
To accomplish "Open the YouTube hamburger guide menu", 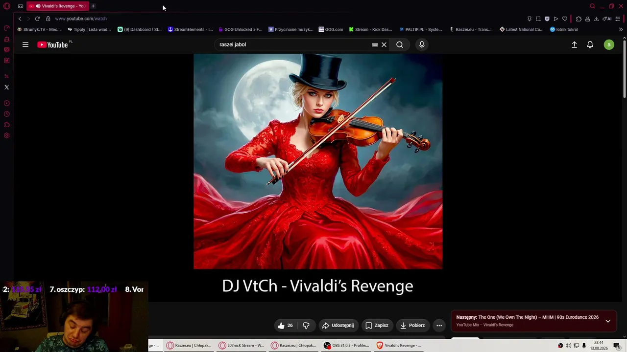I will tap(25, 44).
